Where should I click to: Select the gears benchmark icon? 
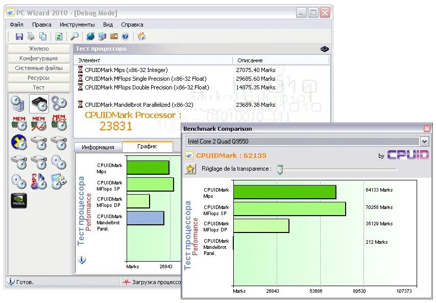click(59, 104)
